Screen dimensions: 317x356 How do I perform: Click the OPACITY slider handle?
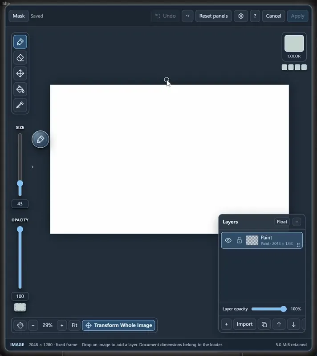tap(20, 229)
